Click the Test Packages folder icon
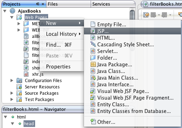Image resolution: width=182 pixels, height=128 pixels. pyautogui.click(x=19, y=99)
